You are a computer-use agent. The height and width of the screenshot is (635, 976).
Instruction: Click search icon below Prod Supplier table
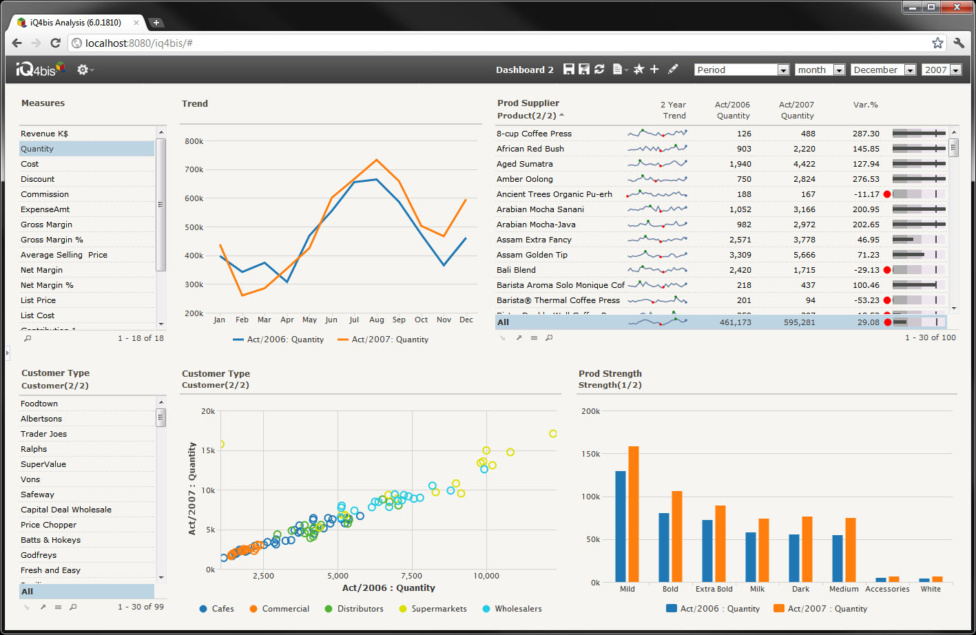549,338
